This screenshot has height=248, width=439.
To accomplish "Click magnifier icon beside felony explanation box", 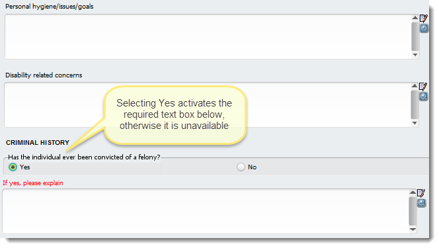I will click(421, 203).
